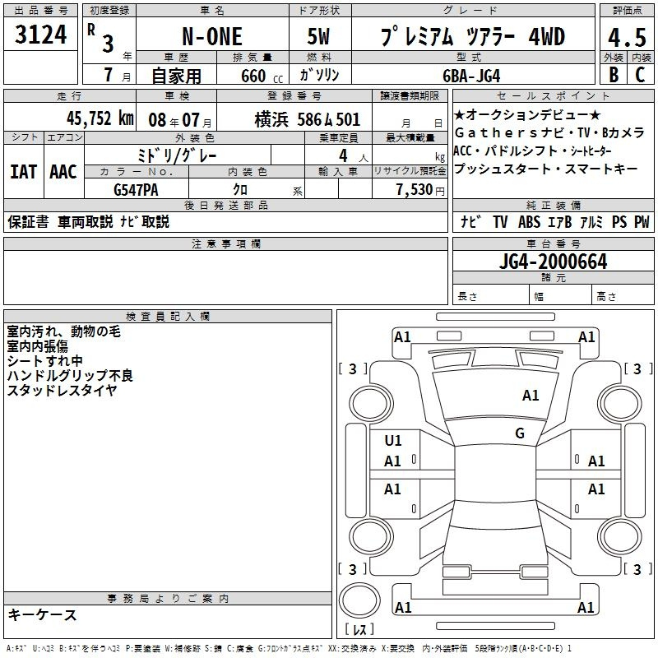
Task: Select the car name N-ONE
Action: [x=211, y=37]
